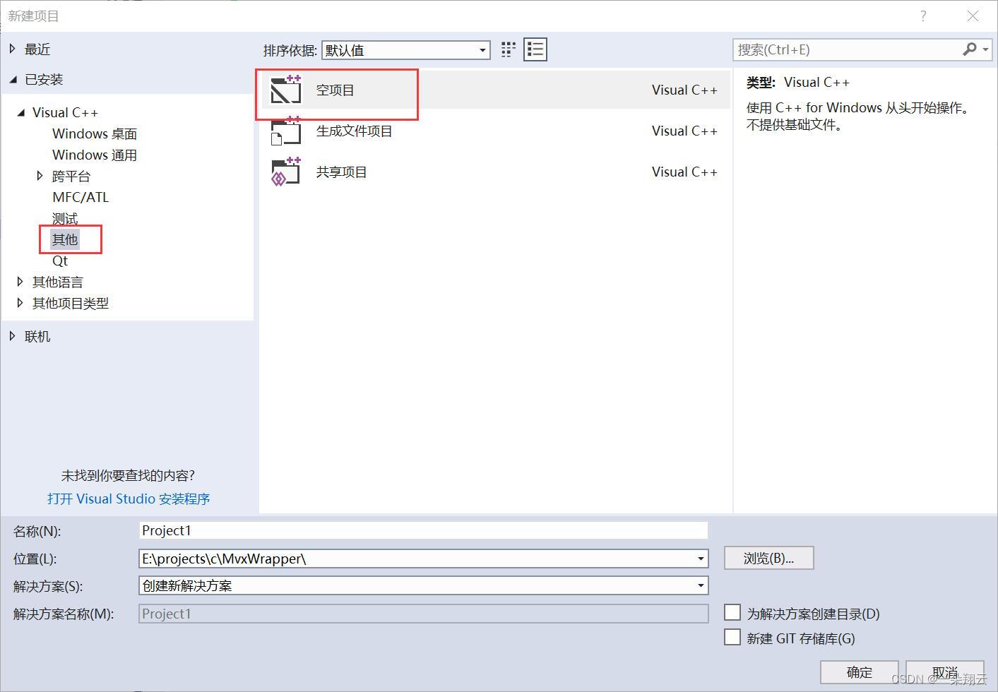This screenshot has width=998, height=692.
Task: Click the search magnifier icon
Action: (x=970, y=49)
